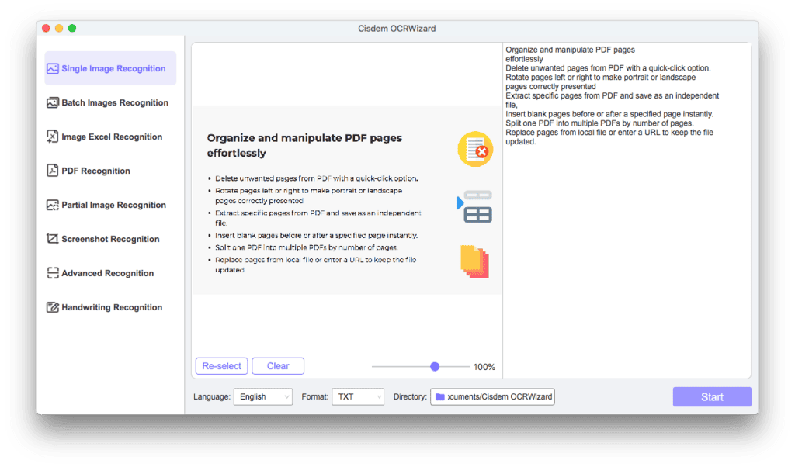The width and height of the screenshot is (795, 467).
Task: Click the PDF Recognition icon
Action: point(52,171)
